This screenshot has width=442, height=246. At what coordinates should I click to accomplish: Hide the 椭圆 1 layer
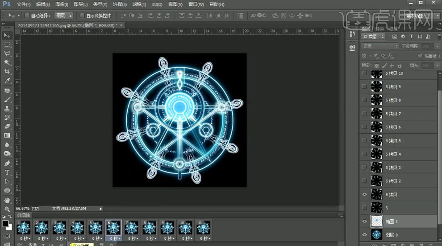tap(365, 221)
